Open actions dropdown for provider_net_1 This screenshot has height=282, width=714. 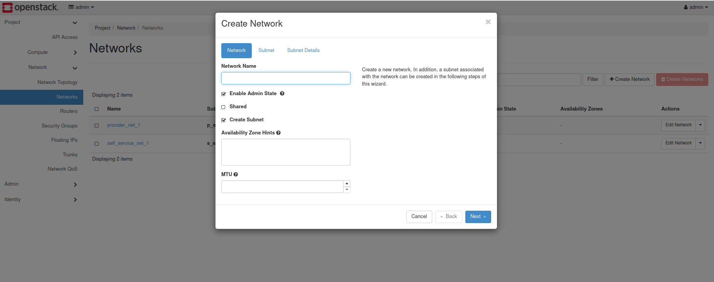pyautogui.click(x=701, y=125)
